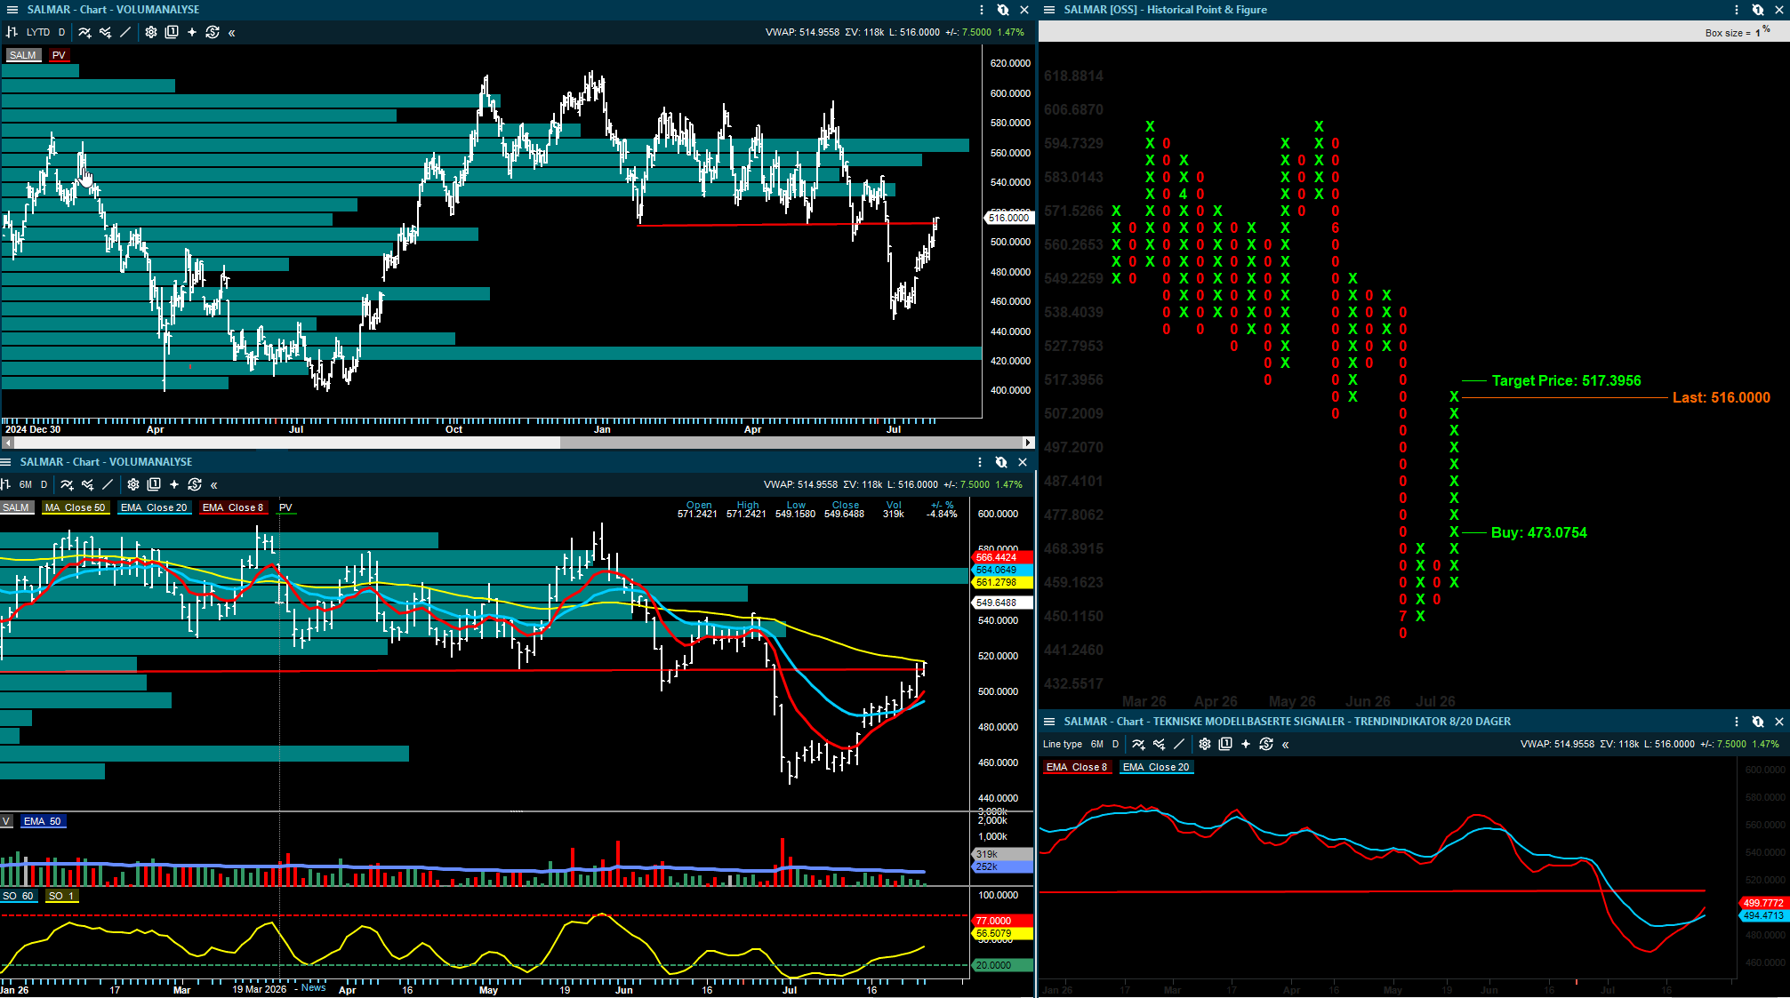1790x998 pixels.
Task: Open D interval dropdown in bottom-left chart
Action: [x=44, y=484]
